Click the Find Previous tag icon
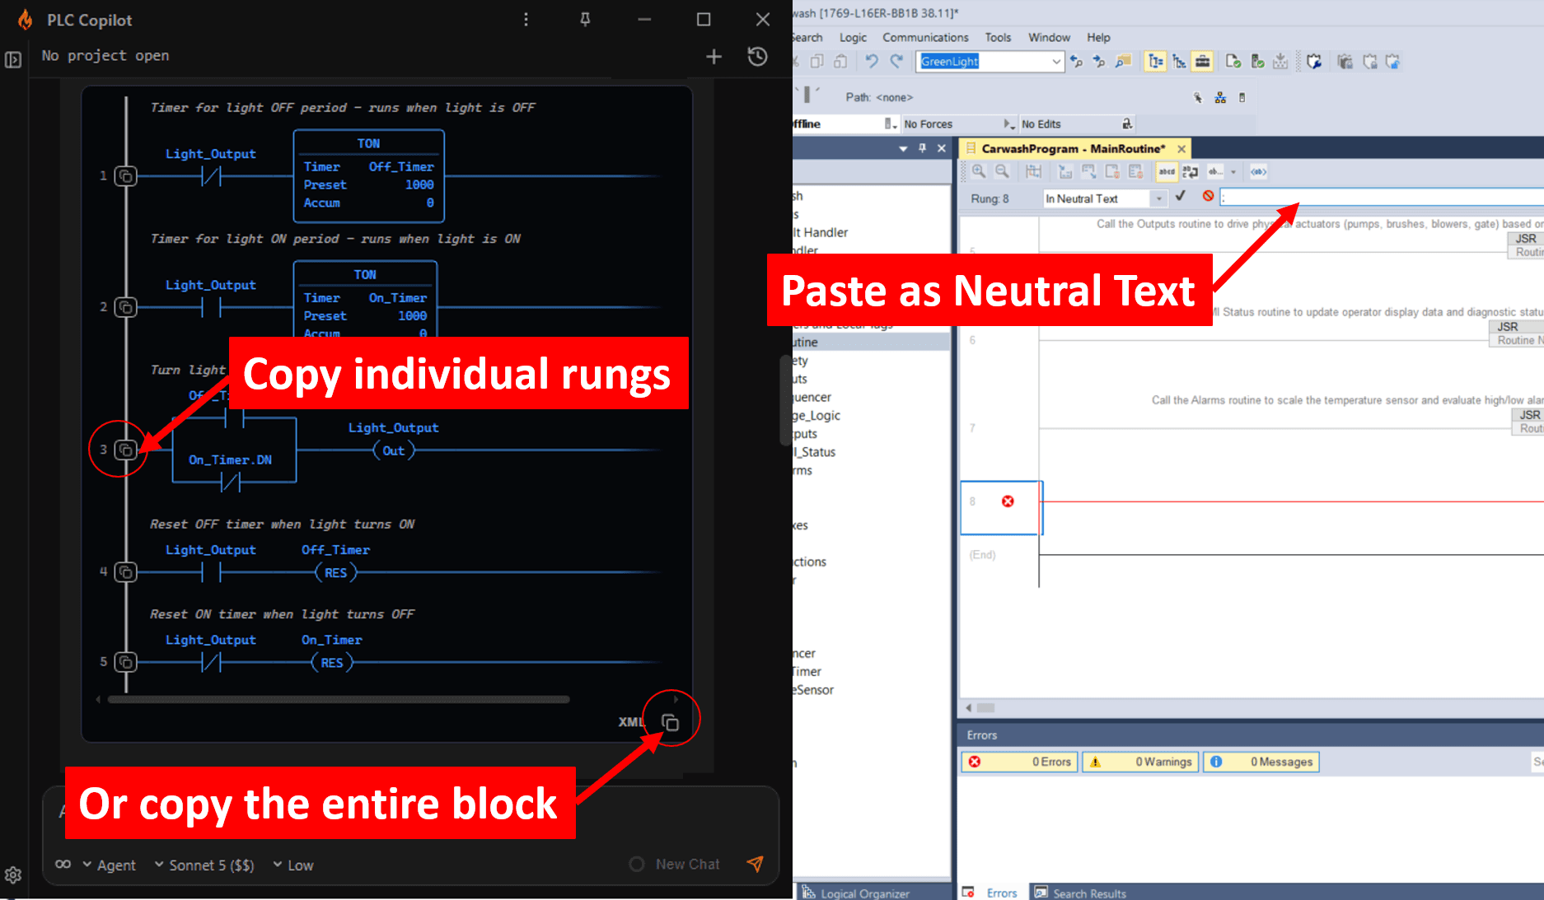Image resolution: width=1544 pixels, height=900 pixels. (1076, 61)
